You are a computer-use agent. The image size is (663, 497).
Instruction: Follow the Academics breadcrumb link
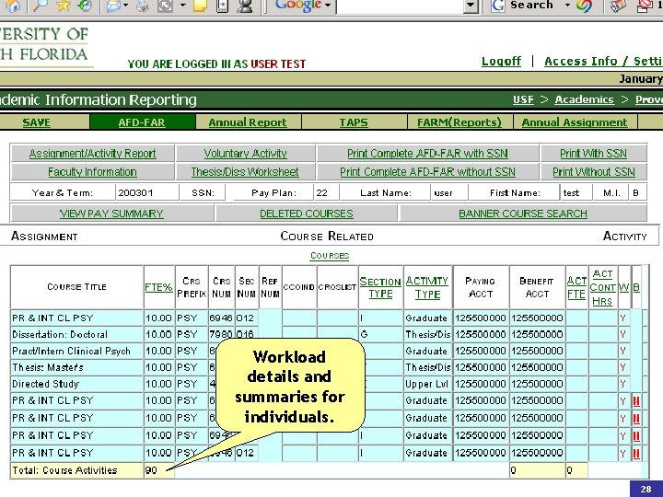pos(584,99)
